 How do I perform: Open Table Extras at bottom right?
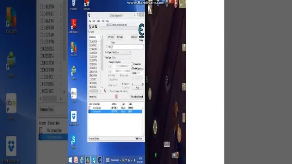139,138
